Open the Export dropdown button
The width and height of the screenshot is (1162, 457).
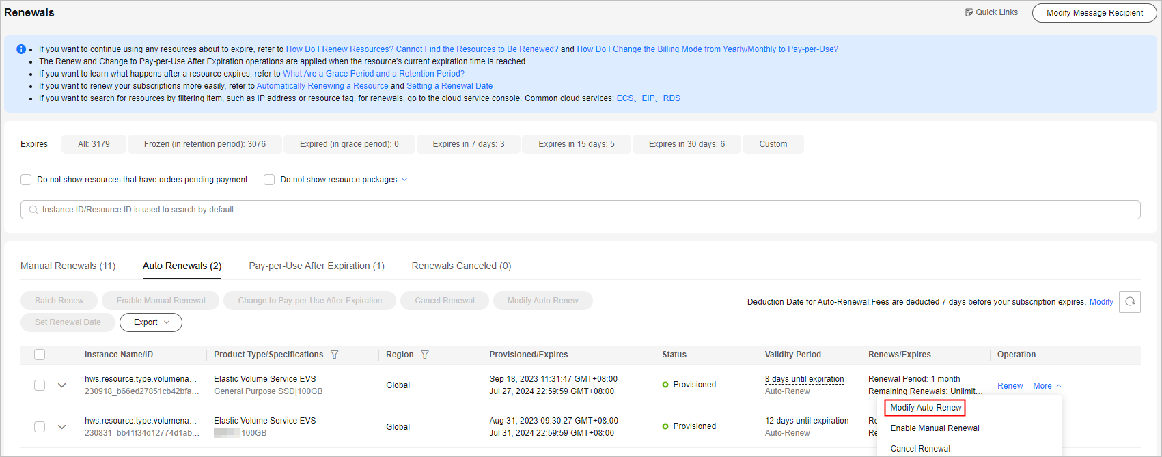151,322
